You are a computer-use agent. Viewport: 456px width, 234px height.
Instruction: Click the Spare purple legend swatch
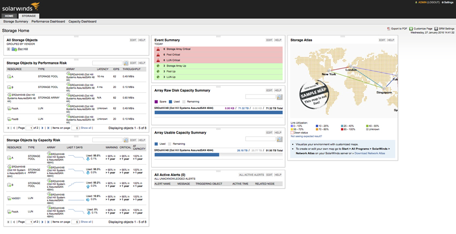point(156,102)
